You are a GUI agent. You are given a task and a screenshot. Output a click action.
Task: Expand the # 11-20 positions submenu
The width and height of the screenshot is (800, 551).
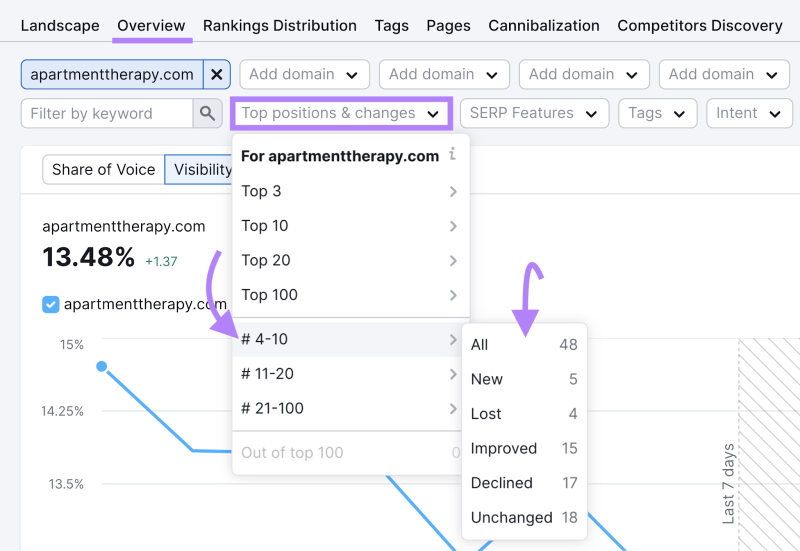[x=348, y=374]
